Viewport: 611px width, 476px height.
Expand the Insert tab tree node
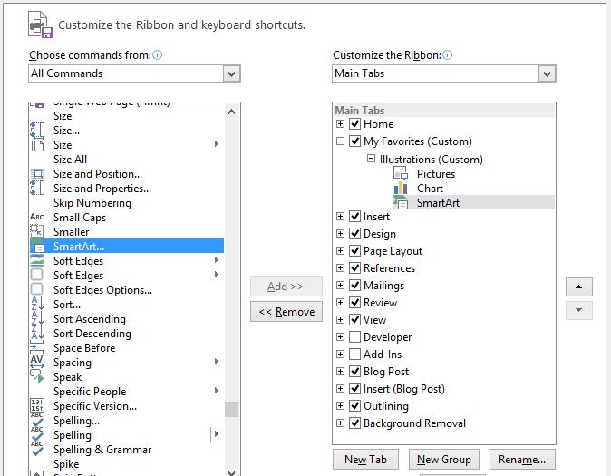tap(341, 217)
